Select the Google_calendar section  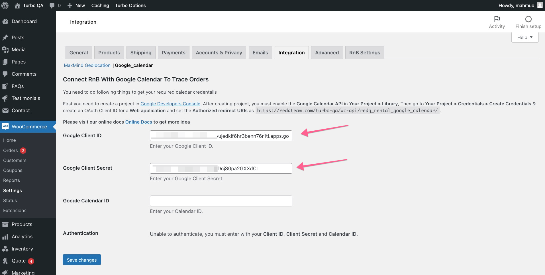(x=134, y=65)
